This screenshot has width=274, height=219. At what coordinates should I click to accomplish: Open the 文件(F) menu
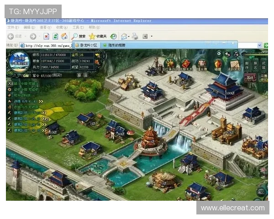13,27
